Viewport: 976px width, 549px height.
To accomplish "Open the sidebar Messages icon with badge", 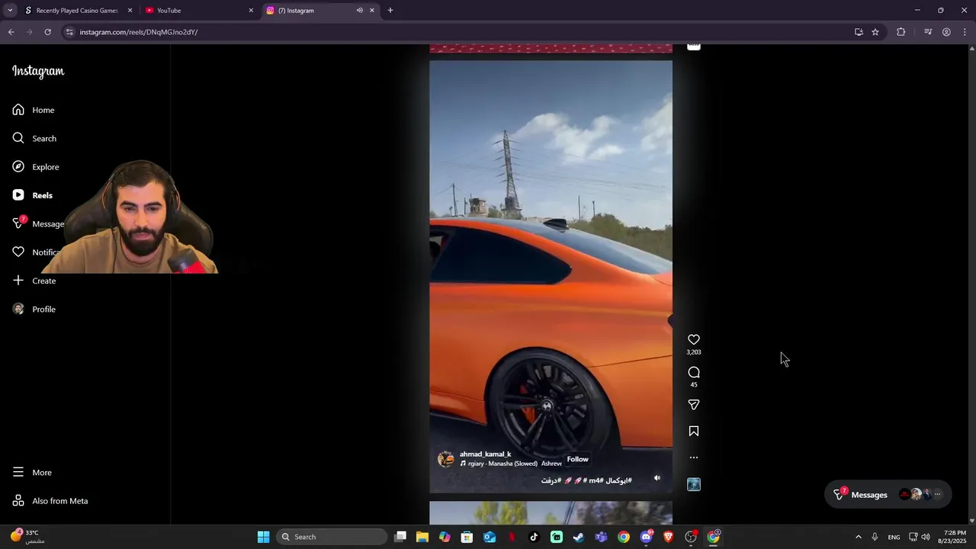I will click(18, 223).
